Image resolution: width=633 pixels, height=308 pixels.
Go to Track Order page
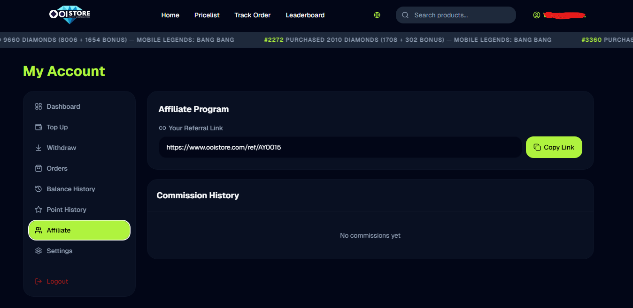click(x=253, y=15)
